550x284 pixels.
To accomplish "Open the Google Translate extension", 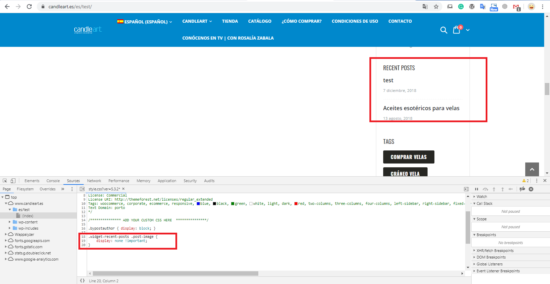I will point(483,7).
